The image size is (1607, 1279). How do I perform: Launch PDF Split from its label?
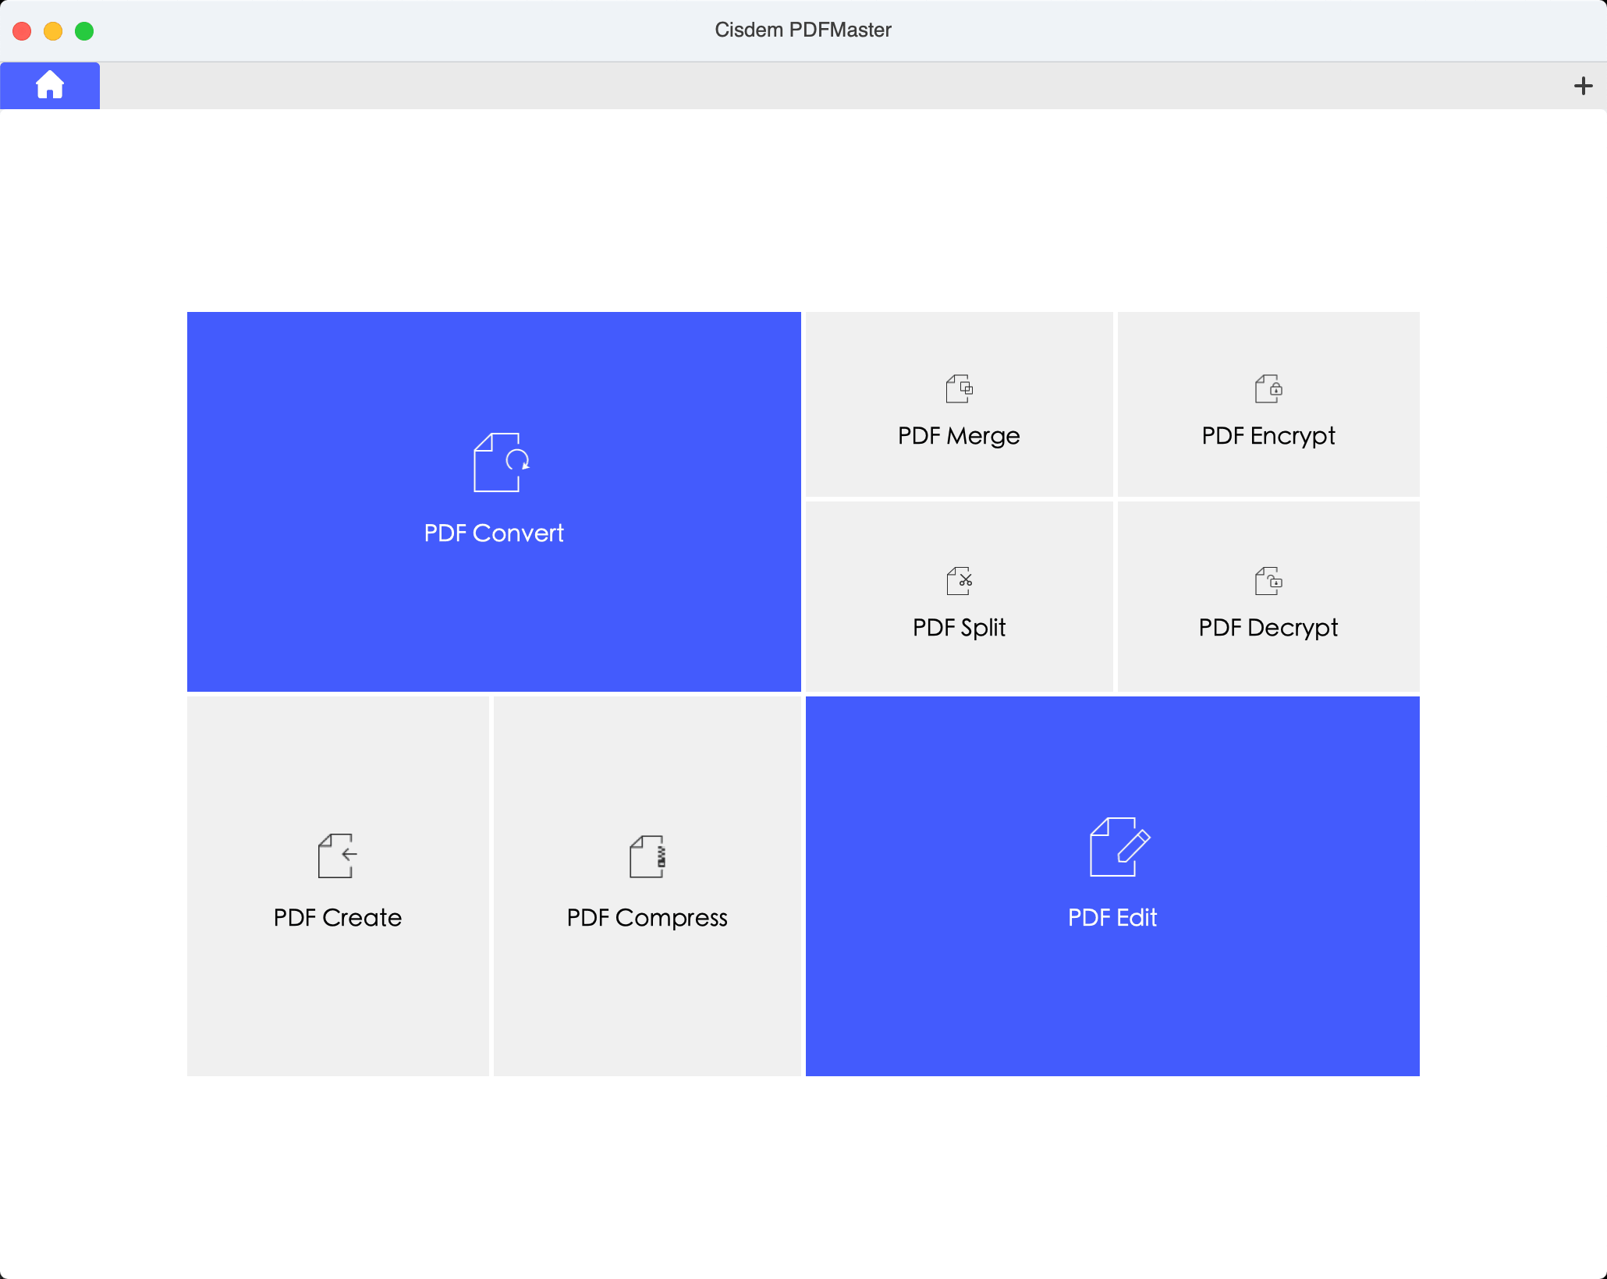tap(959, 627)
